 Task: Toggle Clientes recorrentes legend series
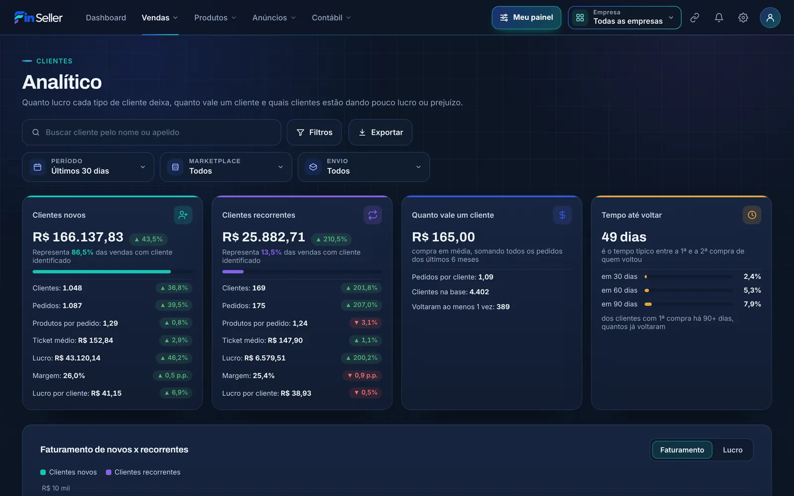pyautogui.click(x=143, y=472)
